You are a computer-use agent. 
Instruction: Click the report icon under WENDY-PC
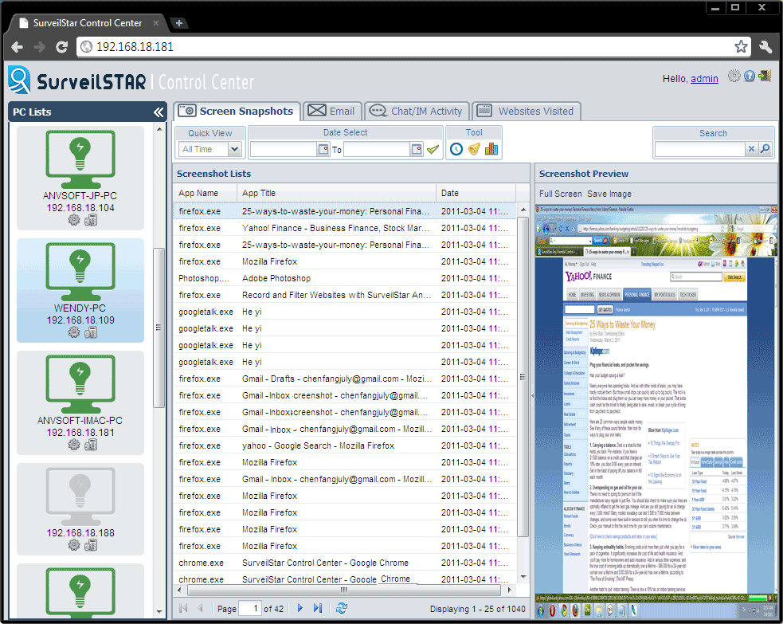point(90,332)
